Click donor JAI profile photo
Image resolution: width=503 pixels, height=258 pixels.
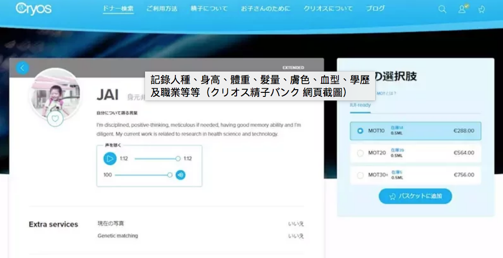(55, 94)
